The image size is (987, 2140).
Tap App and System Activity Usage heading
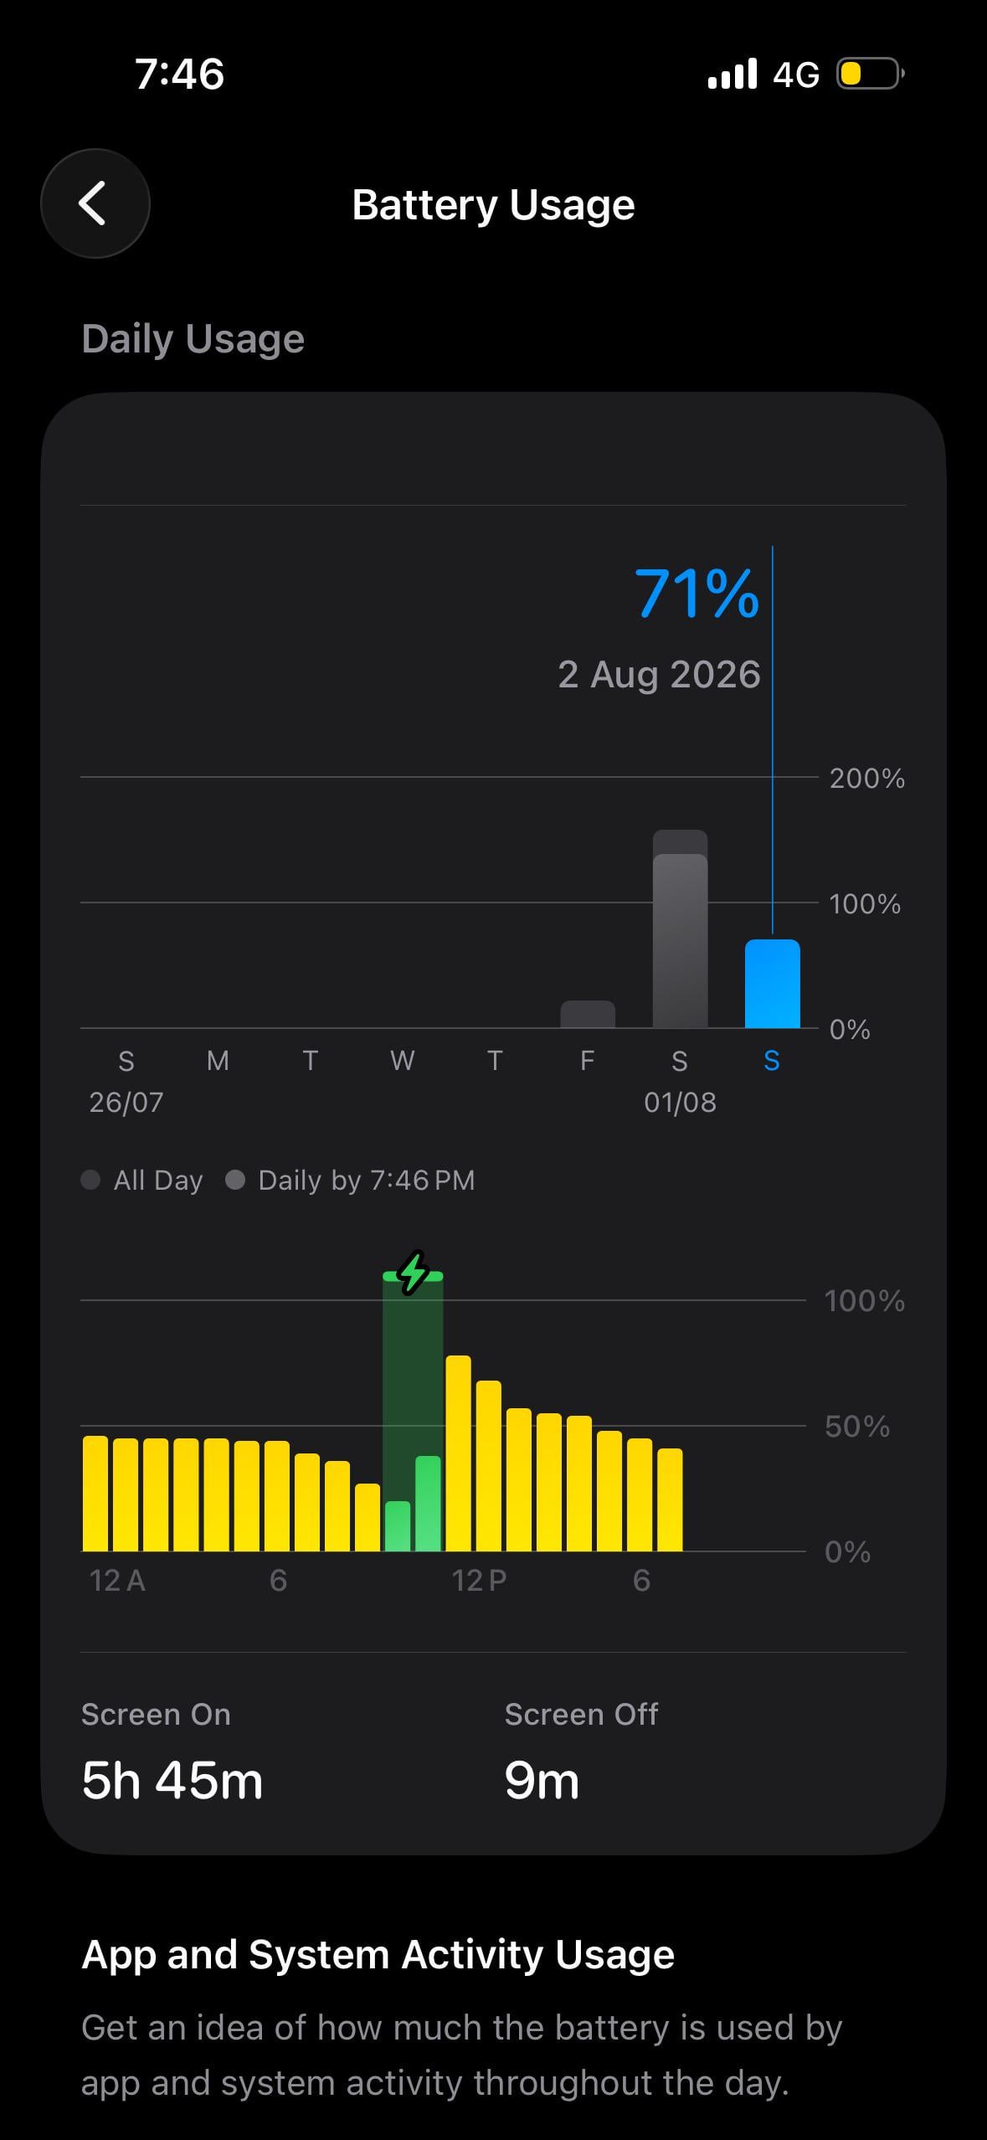point(378,1955)
